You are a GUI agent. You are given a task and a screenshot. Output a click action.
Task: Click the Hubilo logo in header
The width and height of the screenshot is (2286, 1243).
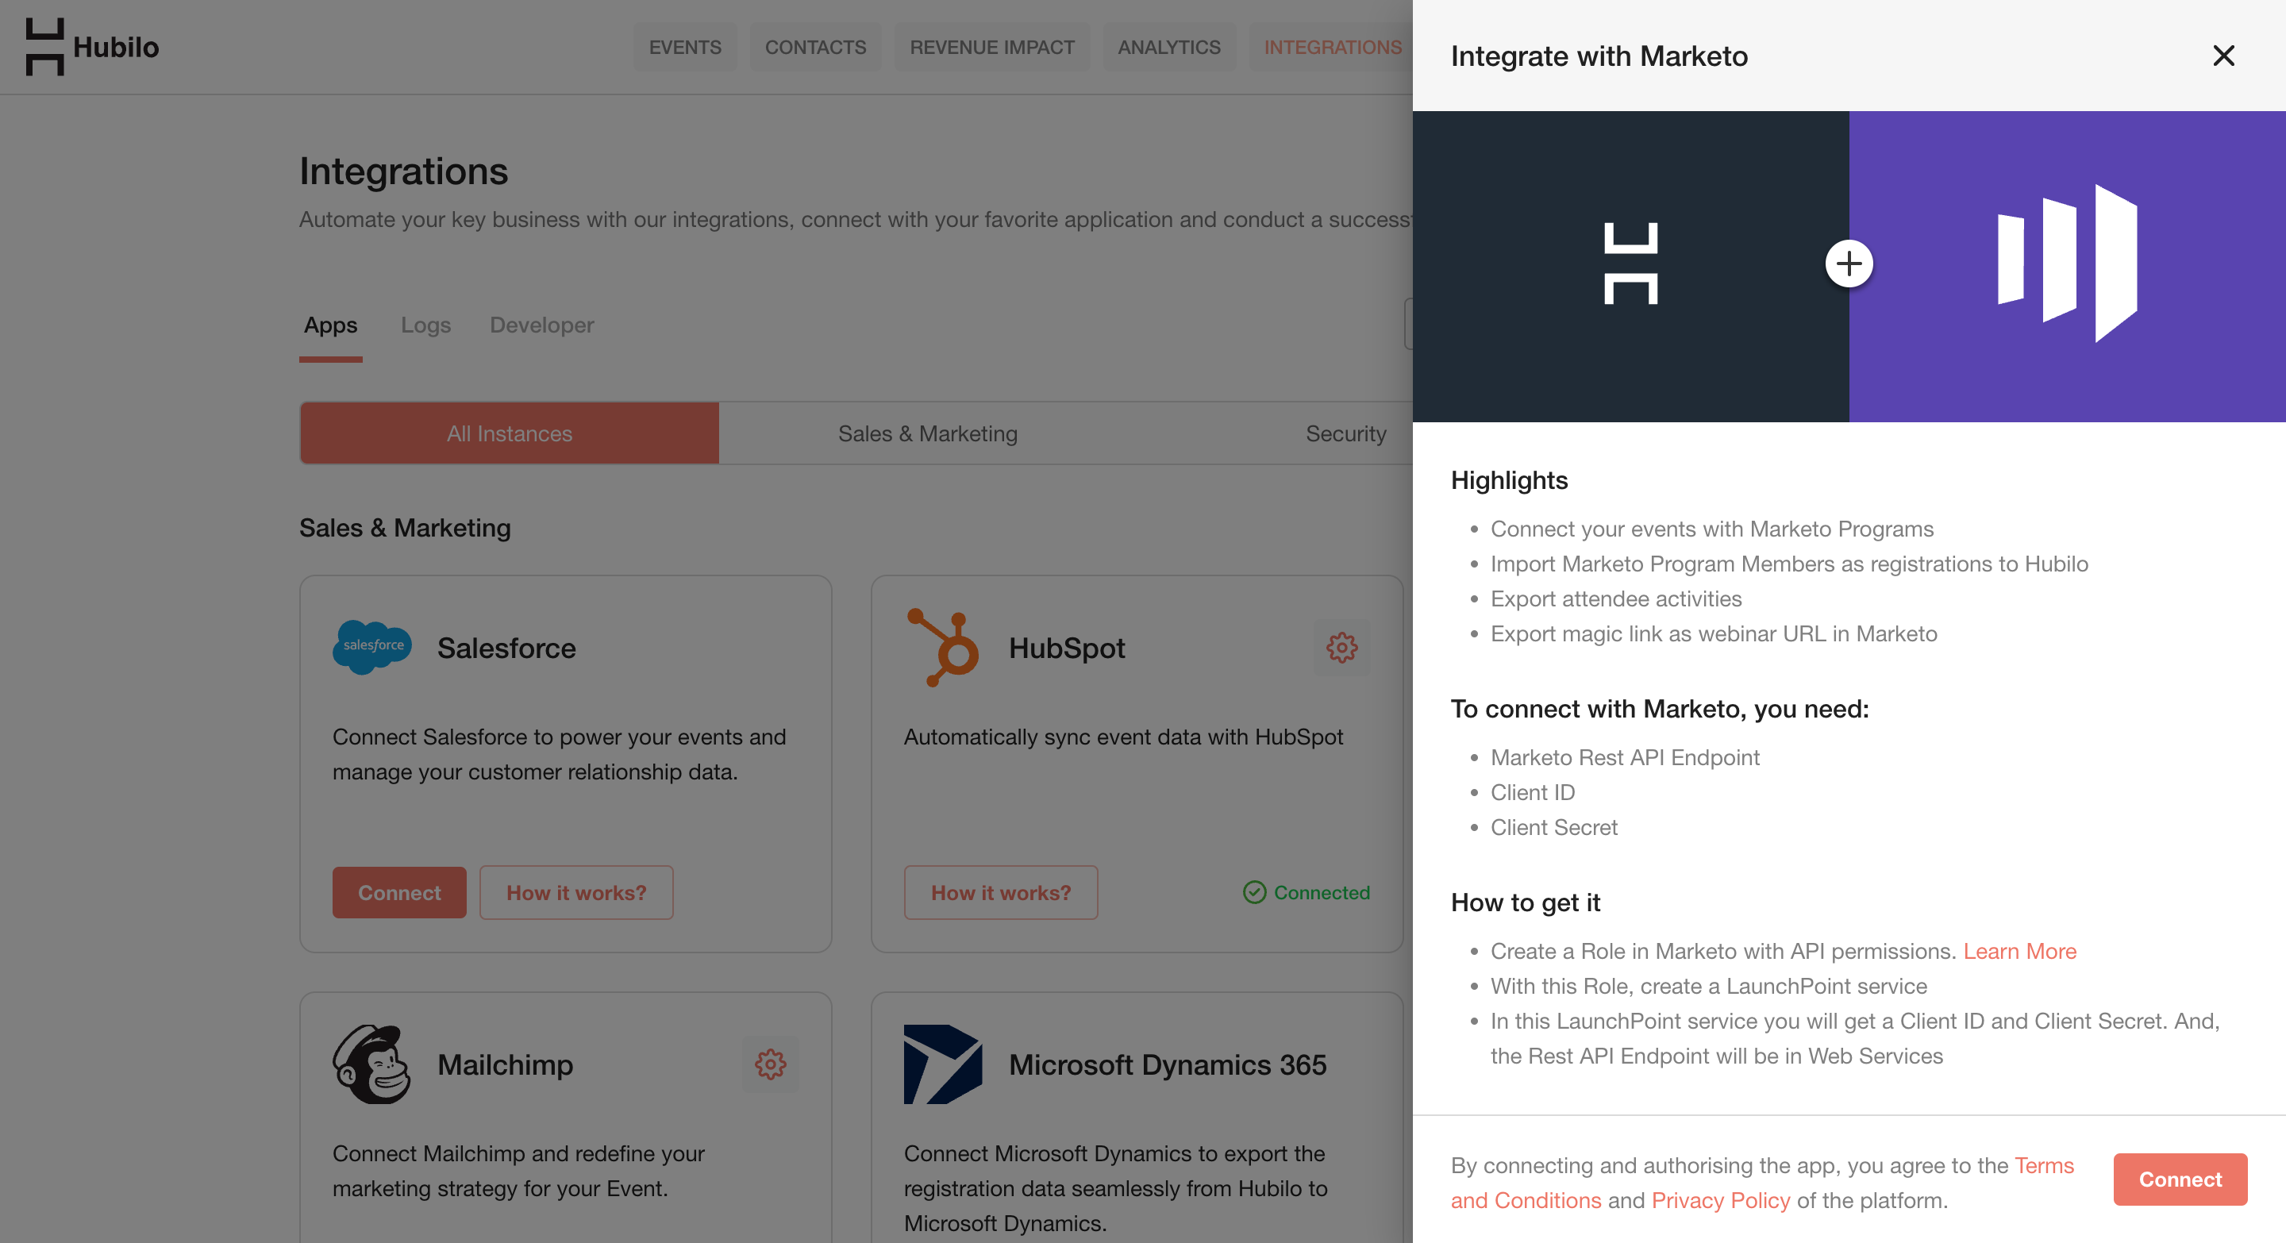[x=92, y=47]
